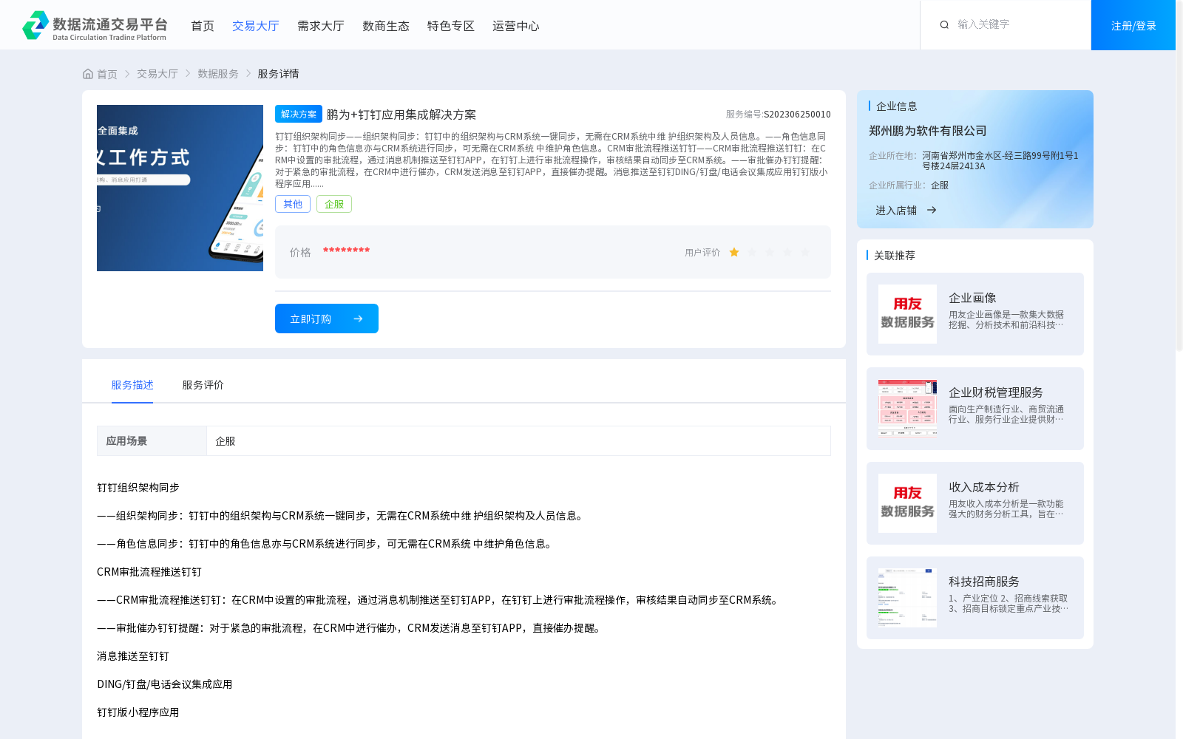Click the 关联推荐 section heading

click(x=895, y=255)
